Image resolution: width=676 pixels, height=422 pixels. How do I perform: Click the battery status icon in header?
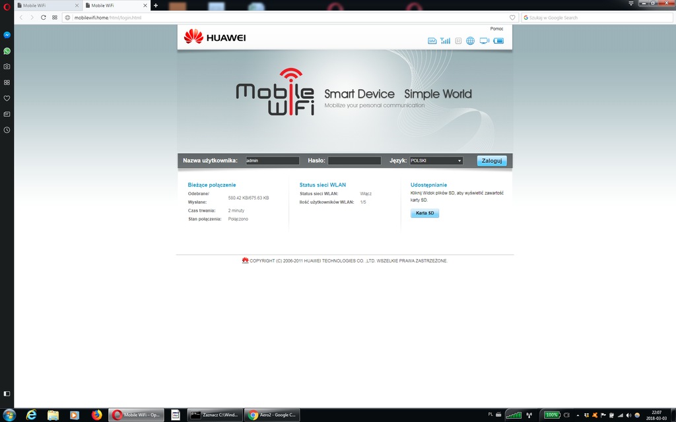click(498, 41)
